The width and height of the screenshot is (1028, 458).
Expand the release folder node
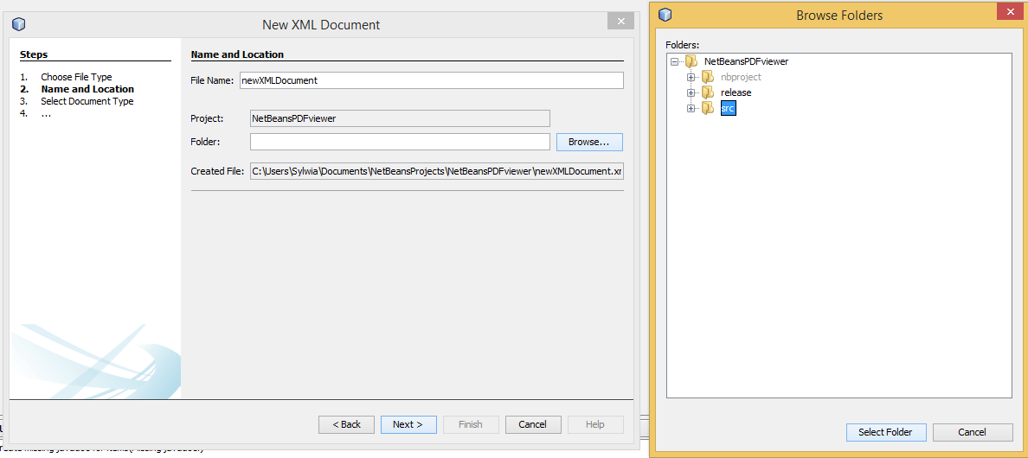691,92
